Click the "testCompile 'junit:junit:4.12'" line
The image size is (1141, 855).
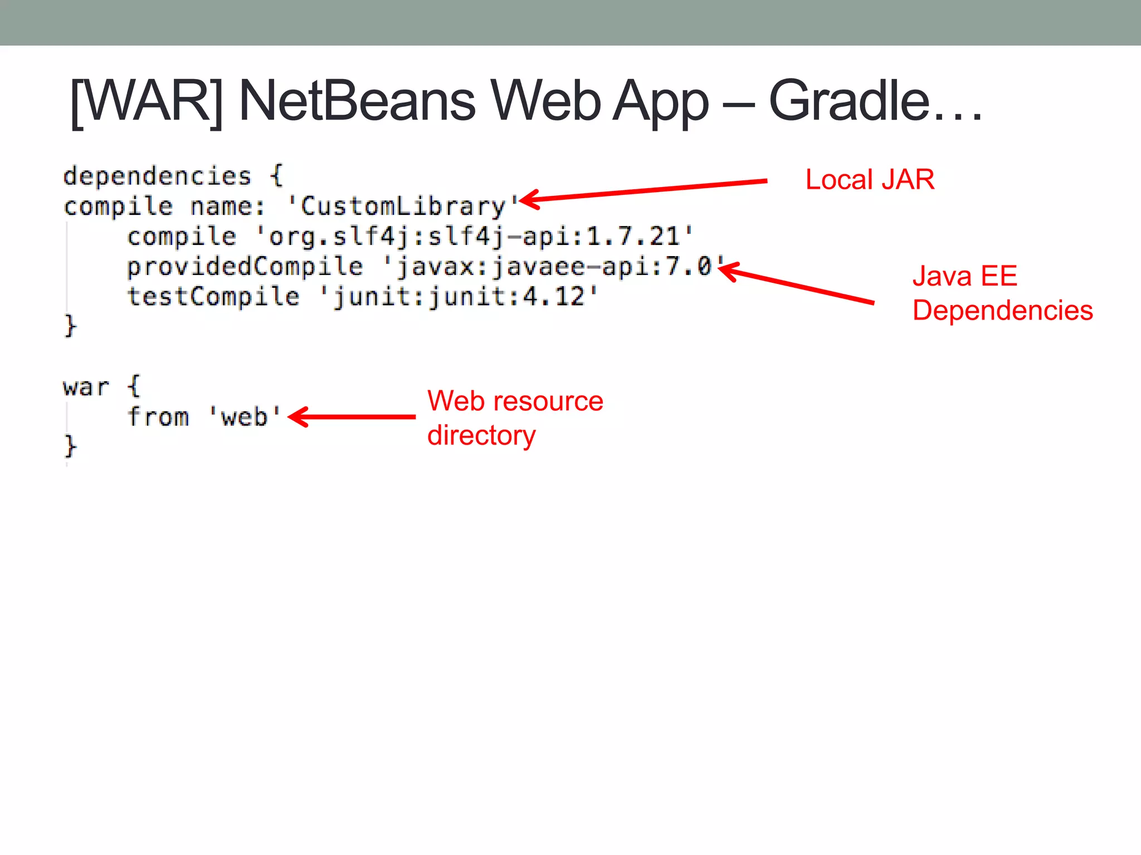pyautogui.click(x=362, y=297)
